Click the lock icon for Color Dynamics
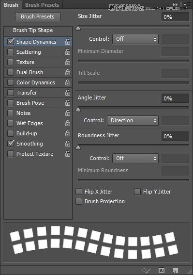193x275 pixels. pyautogui.click(x=68, y=82)
